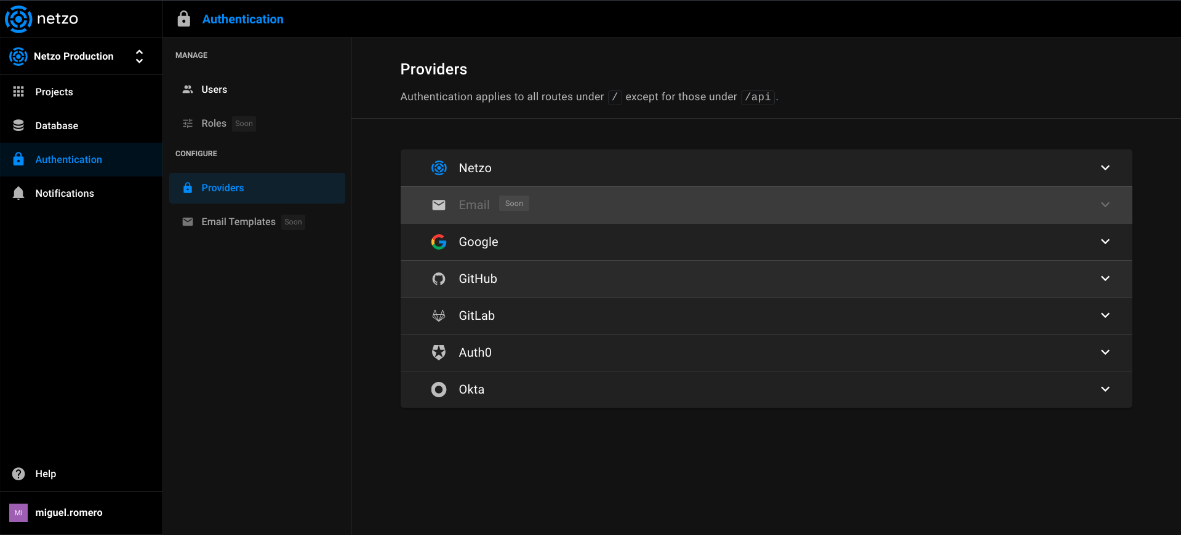This screenshot has width=1181, height=535.
Task: Click the Roles sliders icon
Action: coord(188,124)
